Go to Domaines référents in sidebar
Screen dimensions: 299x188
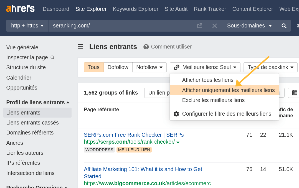pos(30,133)
